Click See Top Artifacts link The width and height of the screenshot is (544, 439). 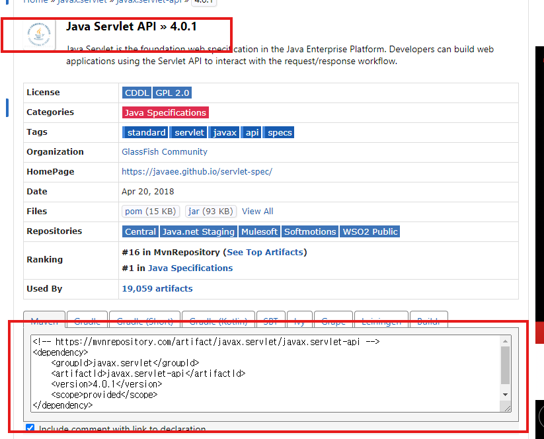coord(265,252)
